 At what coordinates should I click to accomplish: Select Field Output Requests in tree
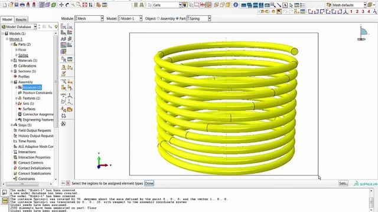35,130
